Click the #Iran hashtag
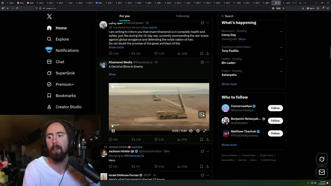331x186 pixels. click(112, 74)
